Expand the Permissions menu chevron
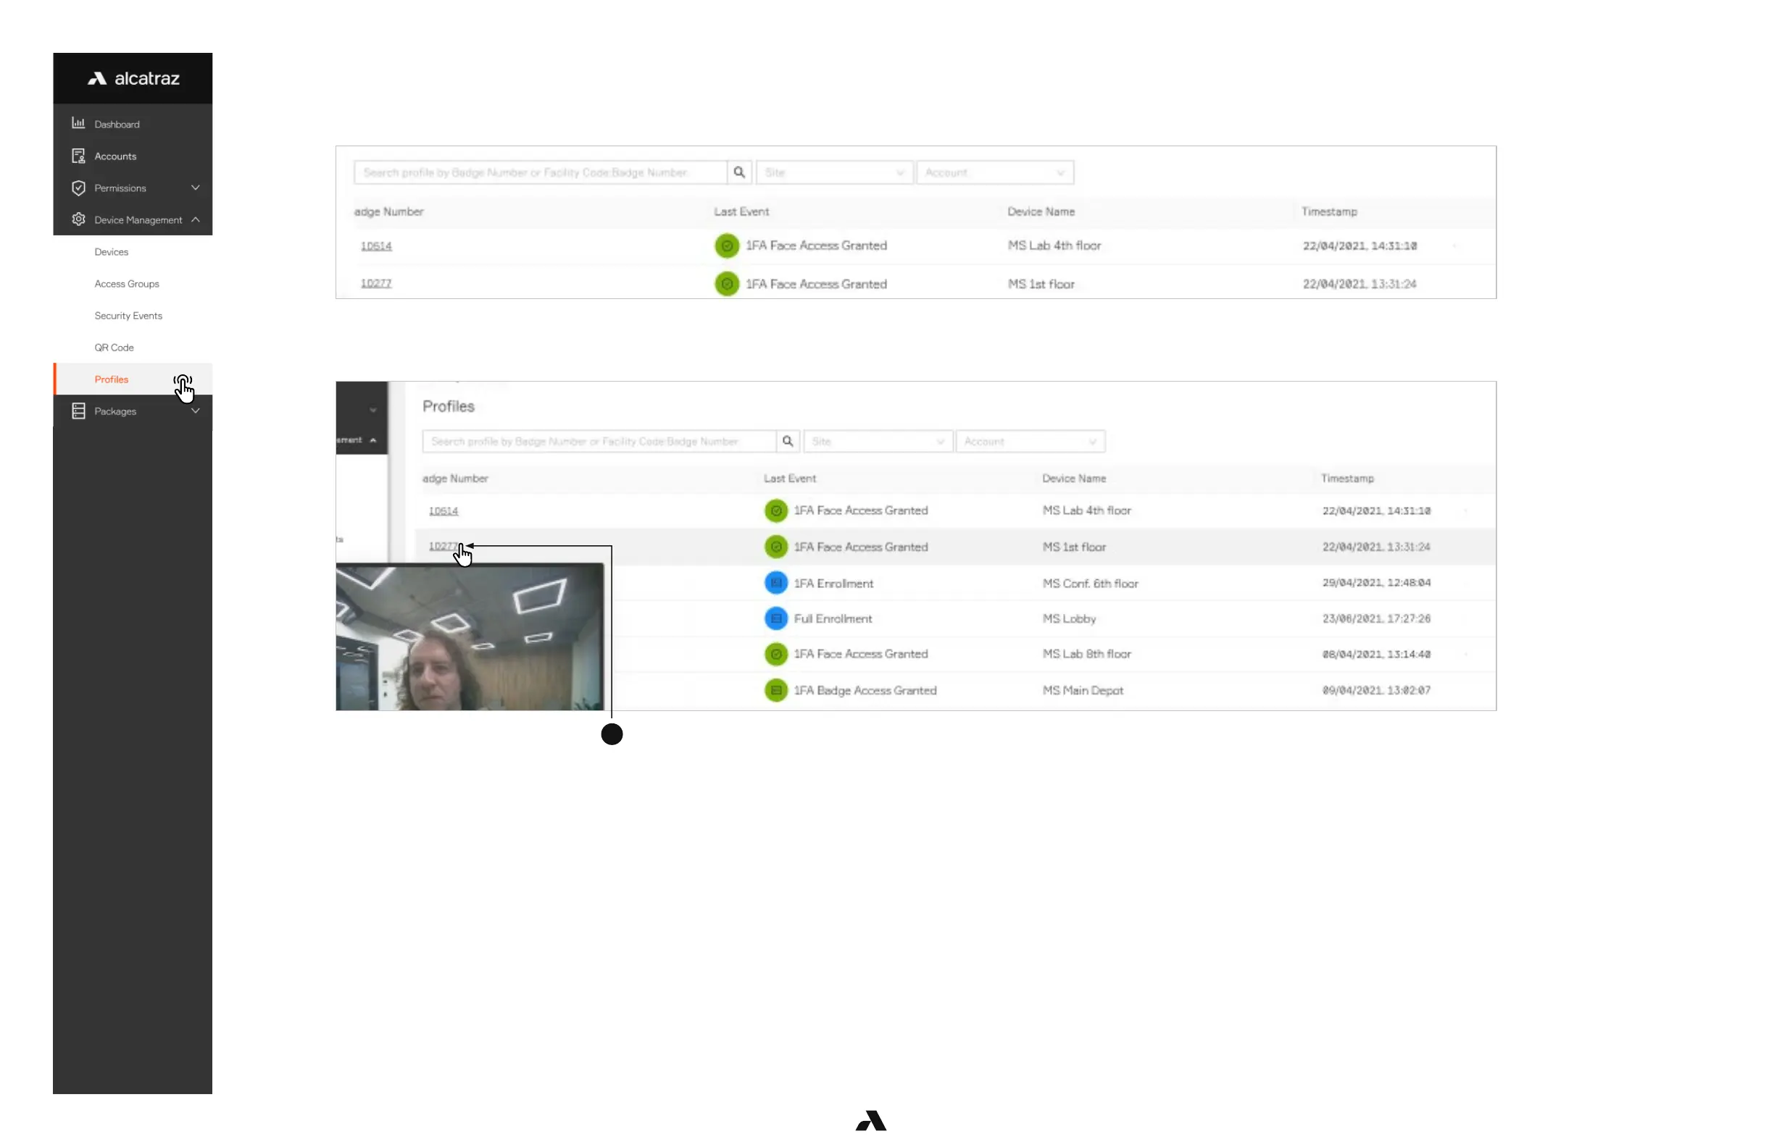This screenshot has height=1147, width=1774. coord(195,188)
